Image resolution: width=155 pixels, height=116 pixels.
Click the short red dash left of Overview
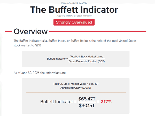coord(9,32)
